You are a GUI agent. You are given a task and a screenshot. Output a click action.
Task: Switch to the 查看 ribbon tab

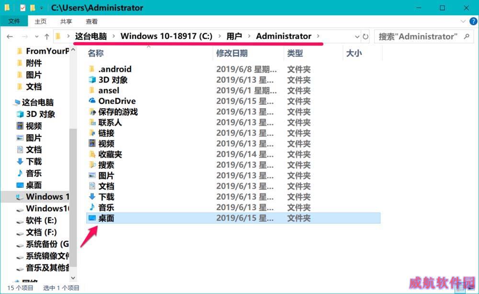(x=91, y=22)
